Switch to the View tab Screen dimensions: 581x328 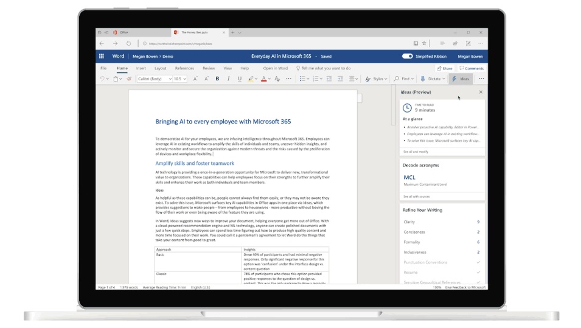click(228, 68)
